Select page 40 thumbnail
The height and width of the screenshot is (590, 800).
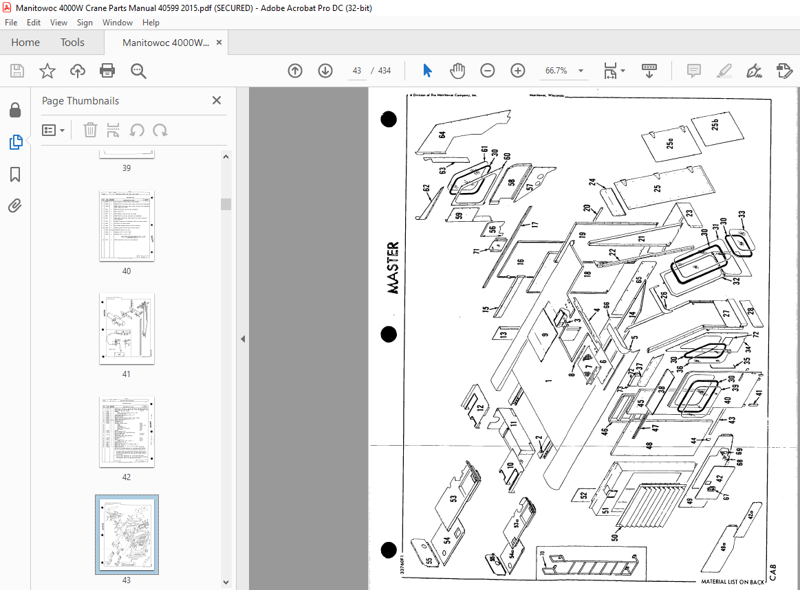point(127,226)
